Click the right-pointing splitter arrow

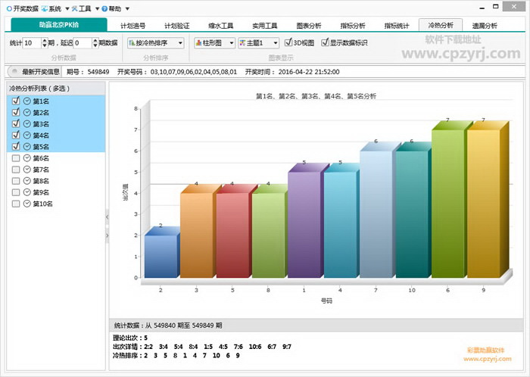pos(108,235)
